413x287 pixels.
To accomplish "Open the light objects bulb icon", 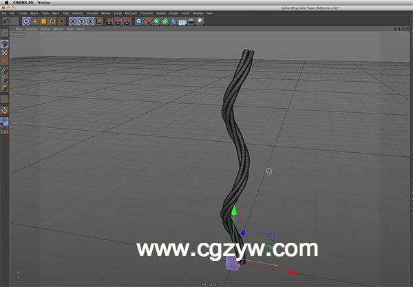I will pyautogui.click(x=200, y=21).
